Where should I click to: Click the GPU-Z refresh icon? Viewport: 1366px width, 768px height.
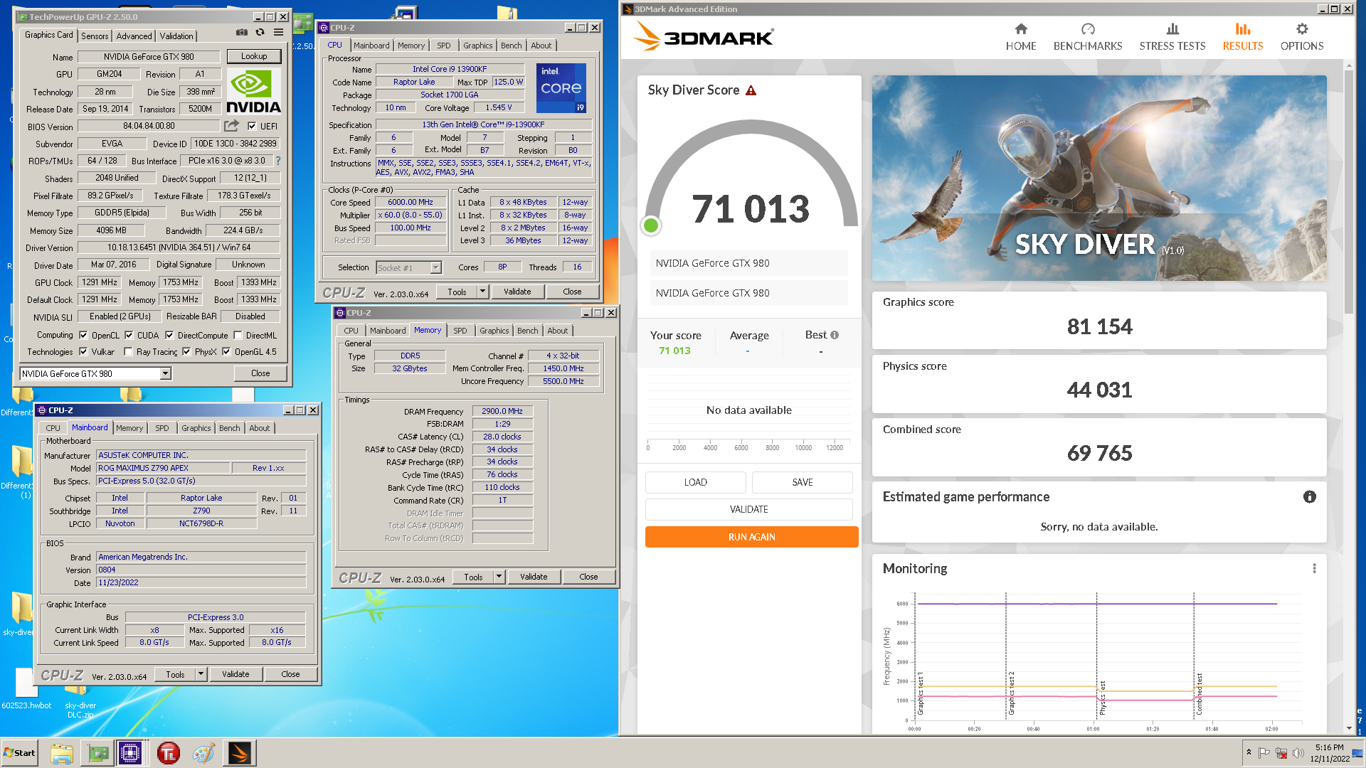click(x=260, y=33)
